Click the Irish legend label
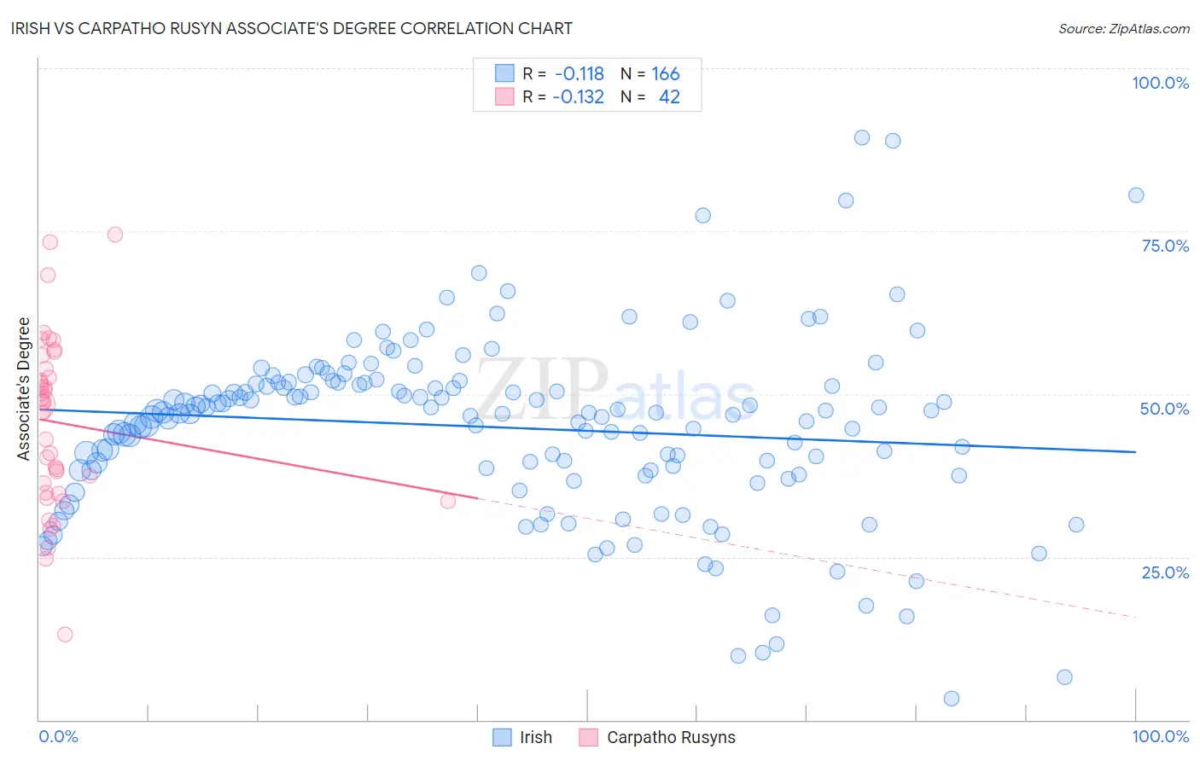The width and height of the screenshot is (1200, 761). [x=536, y=737]
